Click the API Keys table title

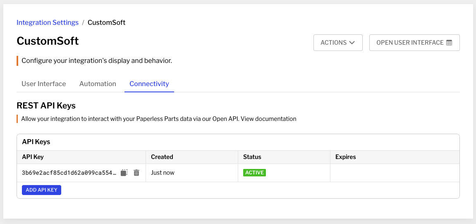pos(36,142)
